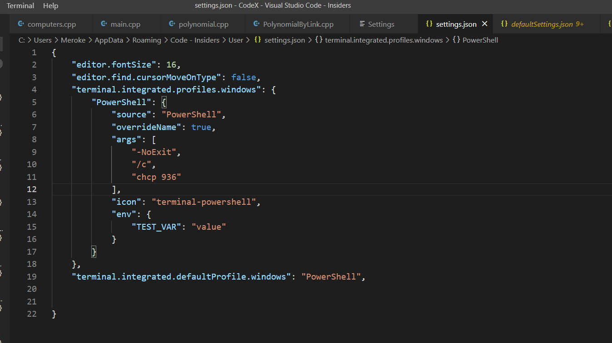Open the User breadcrumb dropdown
Viewport: 612px width, 343px height.
(x=236, y=40)
